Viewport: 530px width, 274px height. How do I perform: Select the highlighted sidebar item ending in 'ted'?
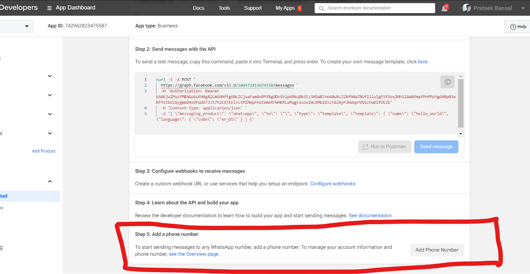[30, 196]
